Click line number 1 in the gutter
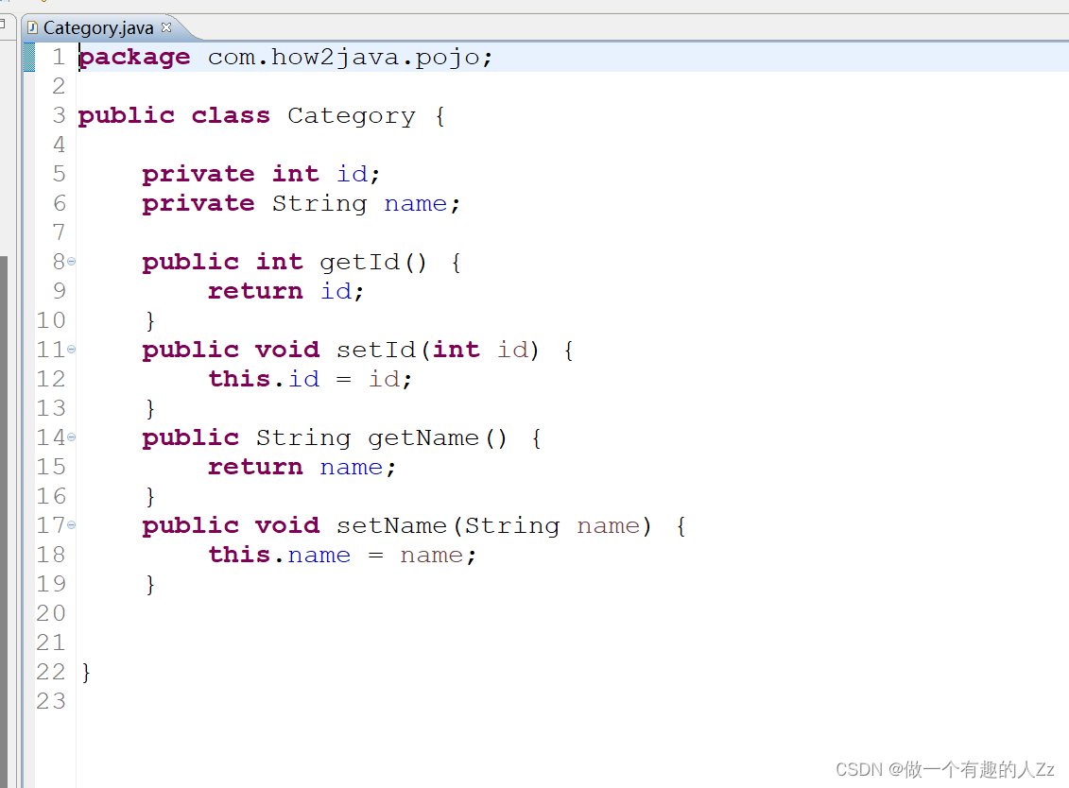1069x788 pixels. click(59, 58)
